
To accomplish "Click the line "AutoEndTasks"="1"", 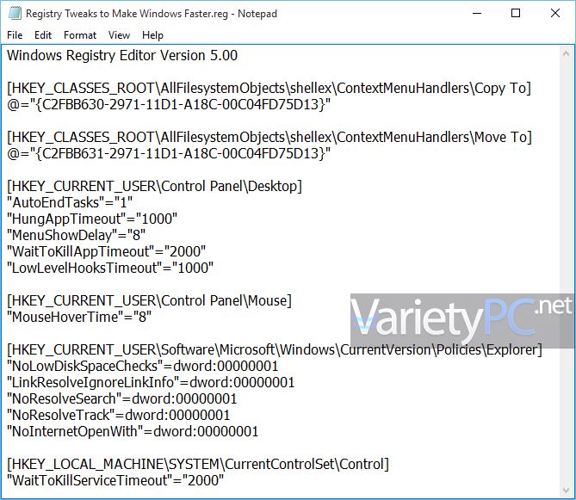I will click(x=70, y=203).
